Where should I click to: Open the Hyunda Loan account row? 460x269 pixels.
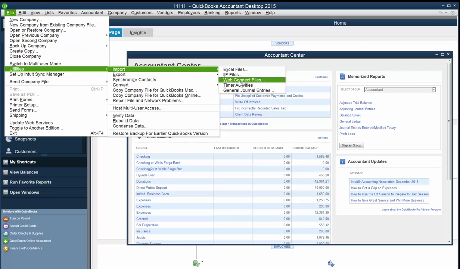(232, 175)
